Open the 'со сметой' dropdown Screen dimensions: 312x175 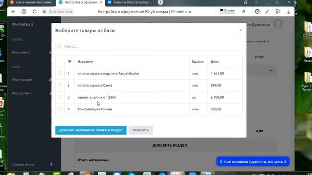point(258,41)
